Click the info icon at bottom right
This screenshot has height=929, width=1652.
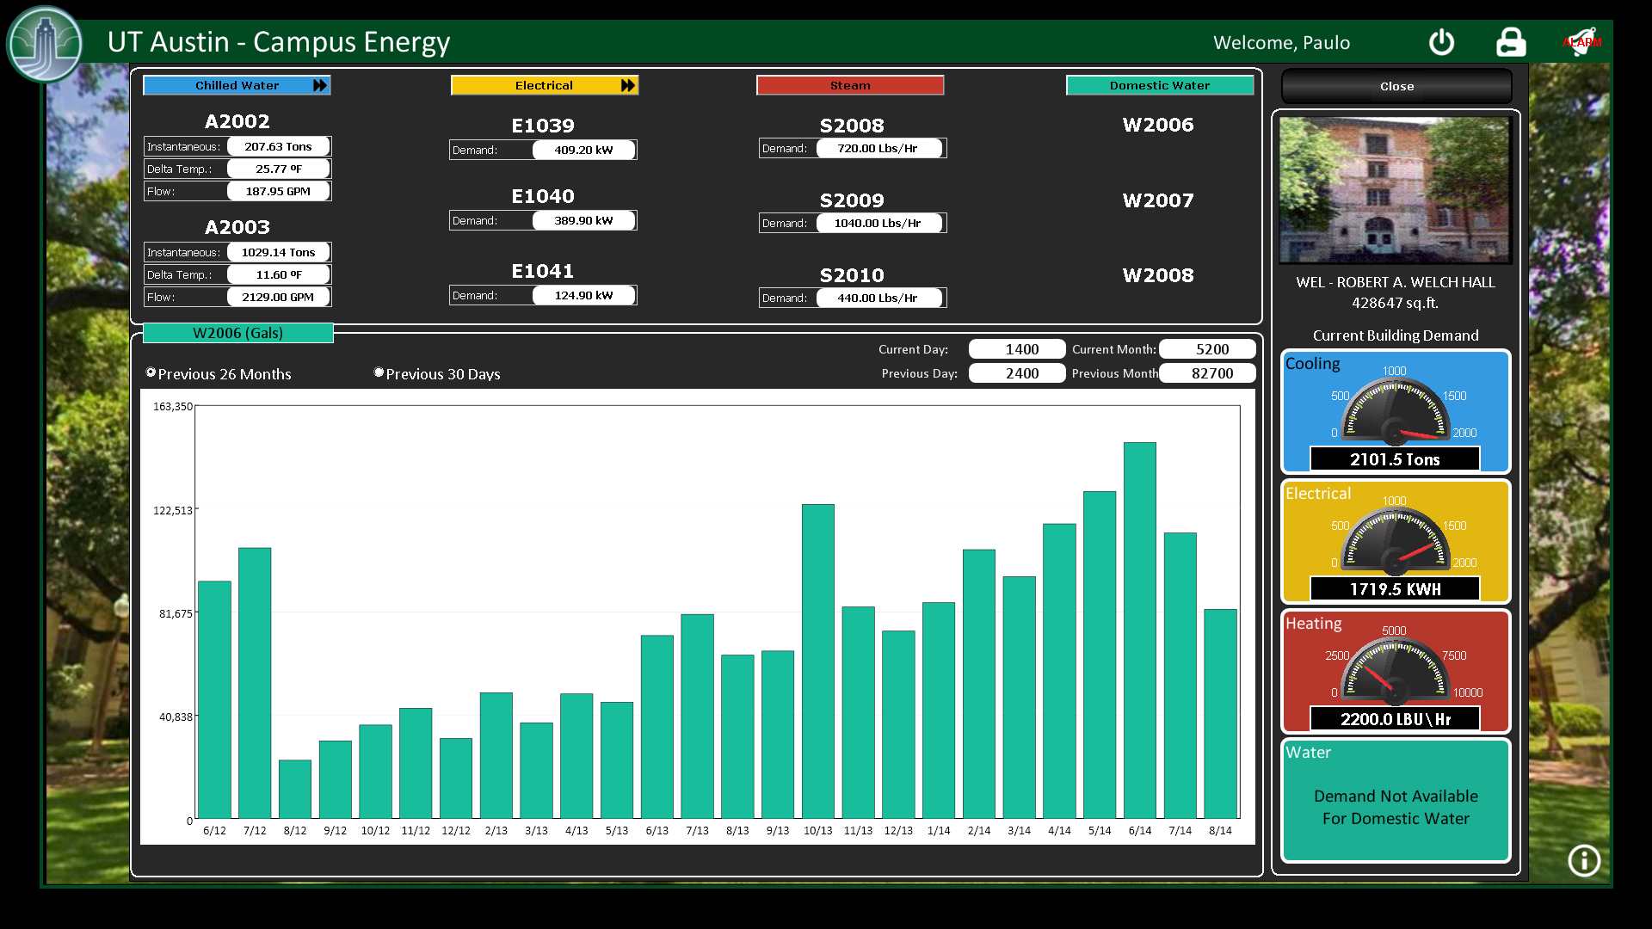pyautogui.click(x=1584, y=860)
